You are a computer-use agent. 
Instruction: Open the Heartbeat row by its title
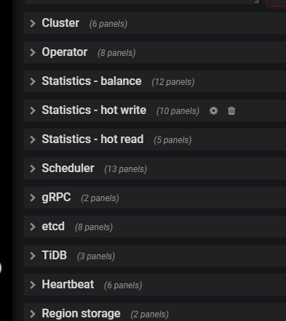click(68, 285)
